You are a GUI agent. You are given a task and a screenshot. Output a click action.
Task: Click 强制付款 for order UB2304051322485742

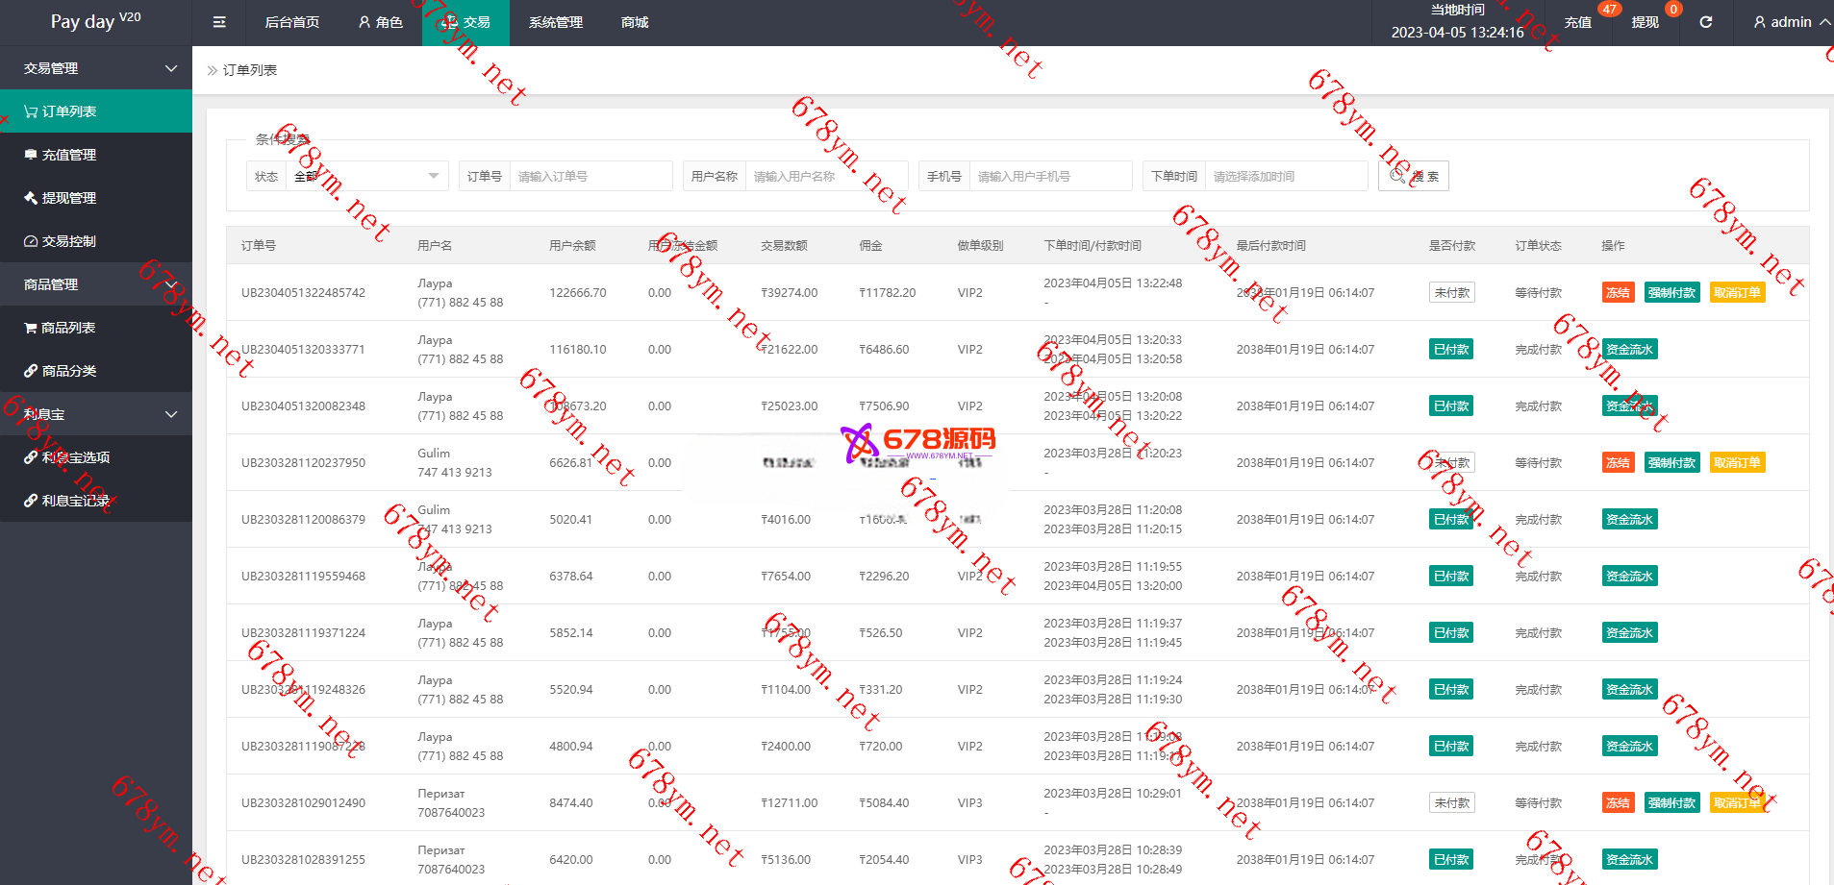1671,293
